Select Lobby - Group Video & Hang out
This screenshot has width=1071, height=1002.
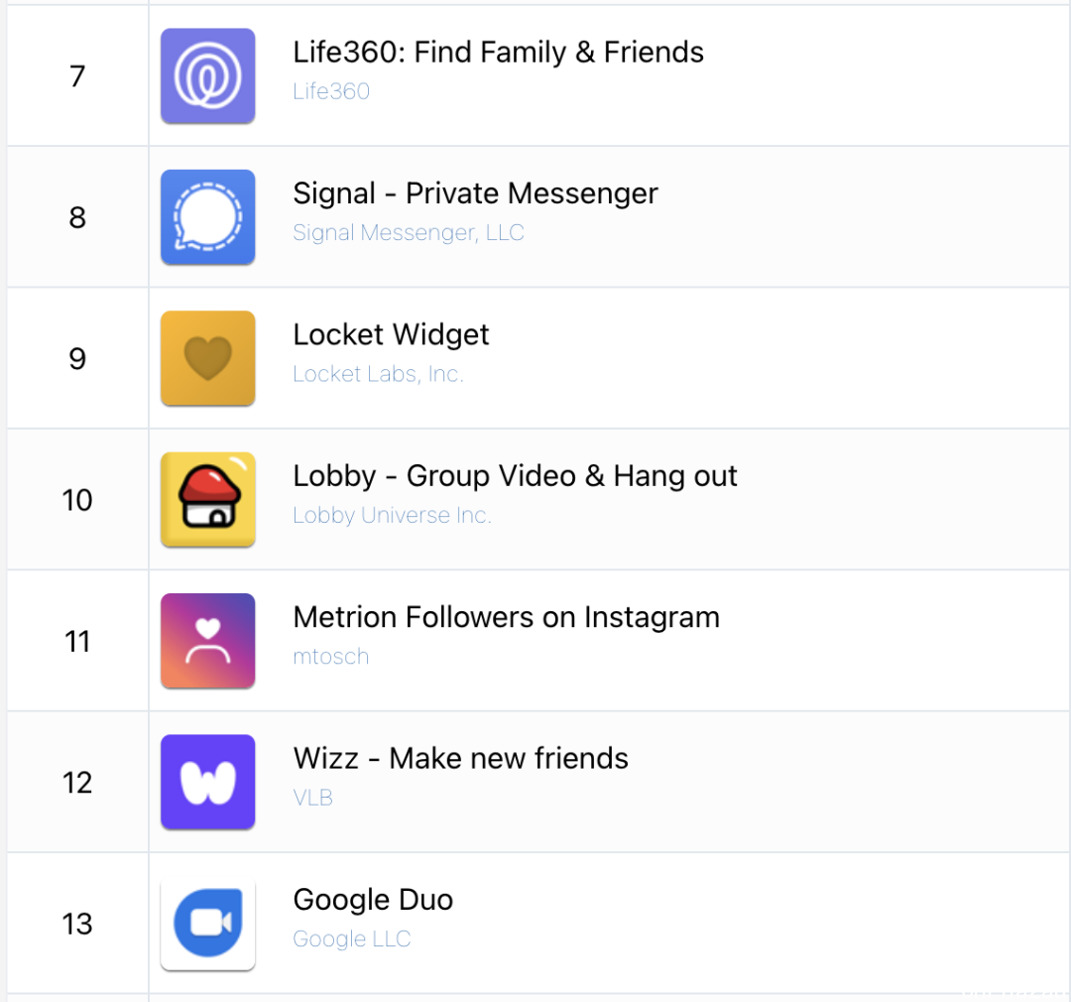[515, 476]
